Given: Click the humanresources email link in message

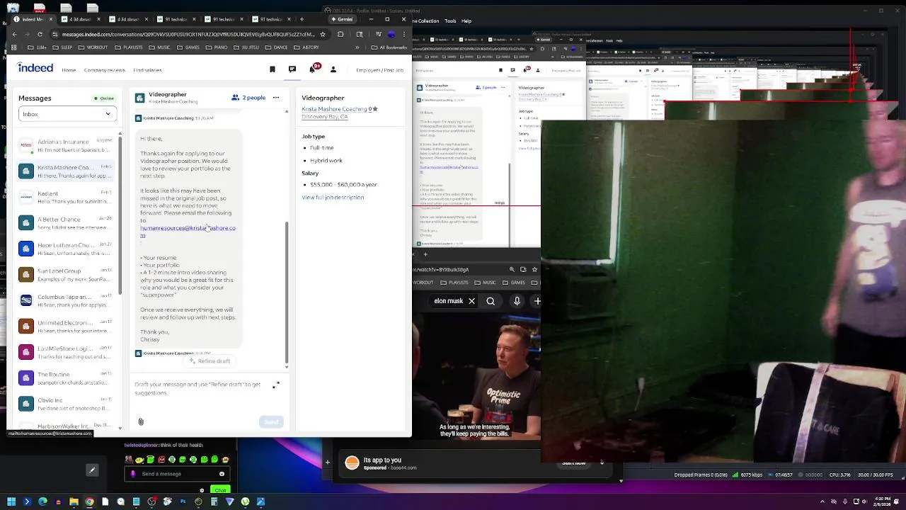Looking at the screenshot, I should [x=188, y=232].
